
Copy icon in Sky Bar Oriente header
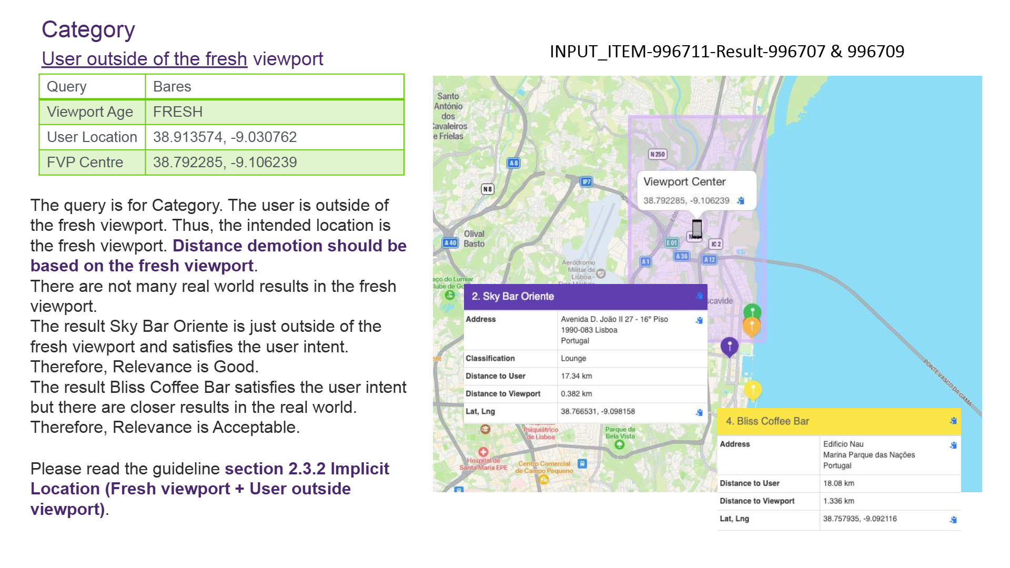pyautogui.click(x=699, y=296)
